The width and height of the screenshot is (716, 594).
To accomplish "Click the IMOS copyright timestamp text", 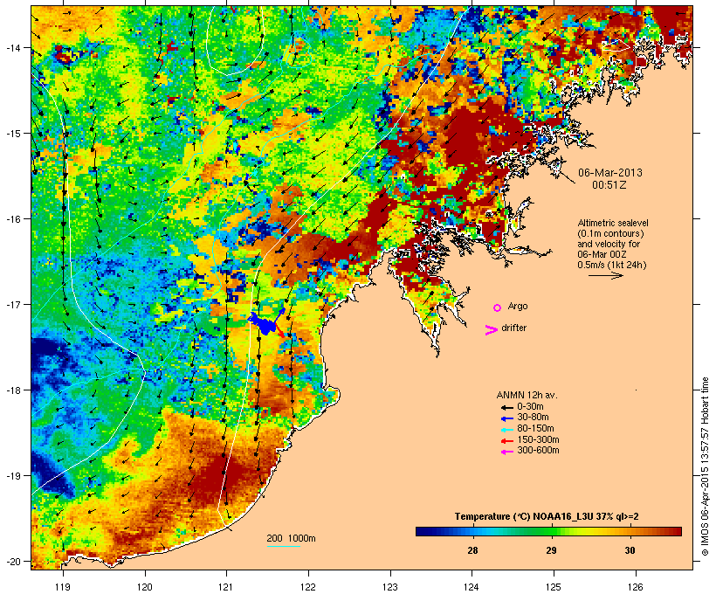I will [x=705, y=467].
